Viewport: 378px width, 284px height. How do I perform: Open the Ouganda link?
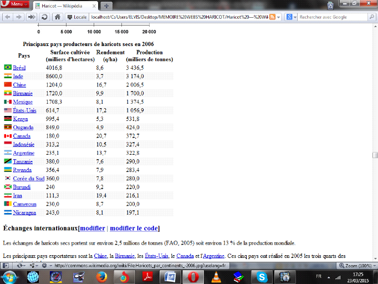coord(23,128)
